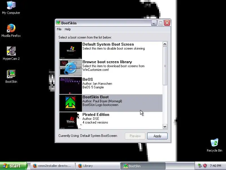Select the BeOS boot screen thumbnail
The height and width of the screenshot is (170, 226).
[x=71, y=86]
